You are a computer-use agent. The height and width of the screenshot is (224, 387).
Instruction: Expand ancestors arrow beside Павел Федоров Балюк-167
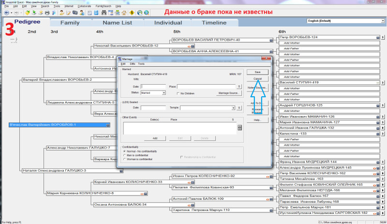(x=383, y=196)
